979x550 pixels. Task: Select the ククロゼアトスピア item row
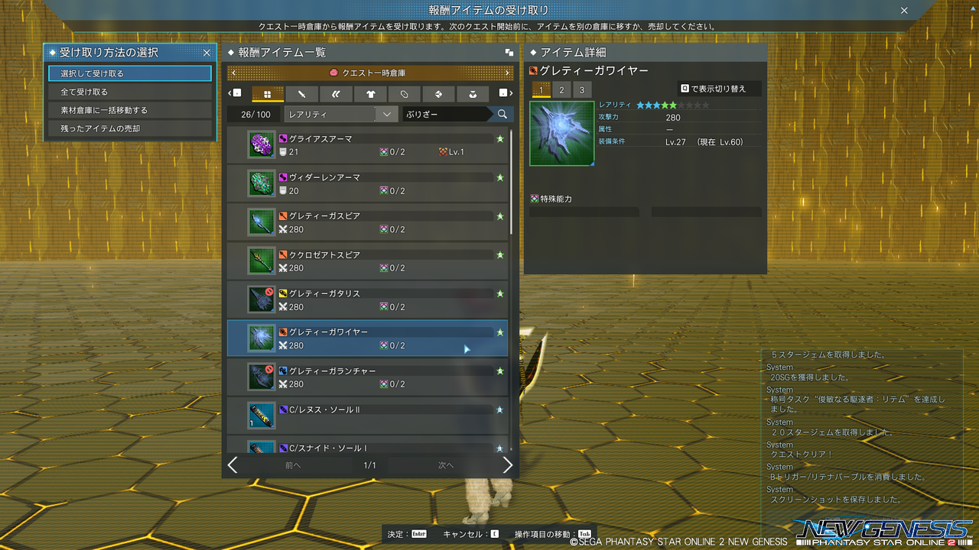pos(367,260)
